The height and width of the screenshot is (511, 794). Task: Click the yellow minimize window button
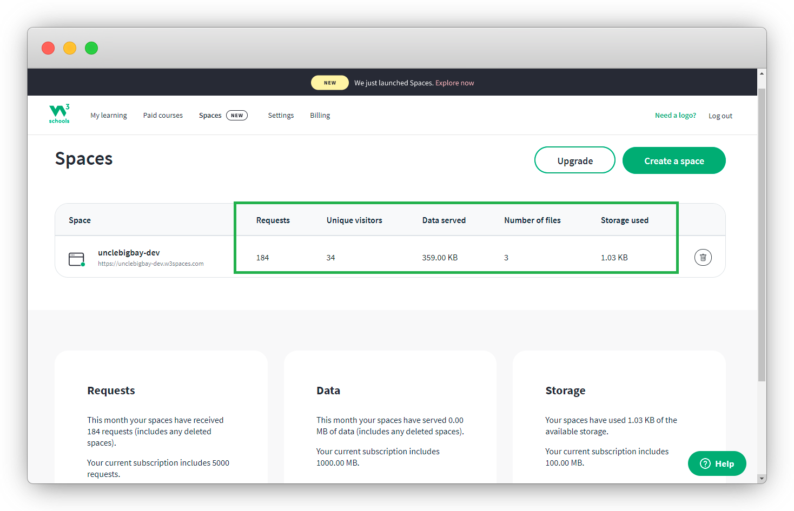[70, 48]
